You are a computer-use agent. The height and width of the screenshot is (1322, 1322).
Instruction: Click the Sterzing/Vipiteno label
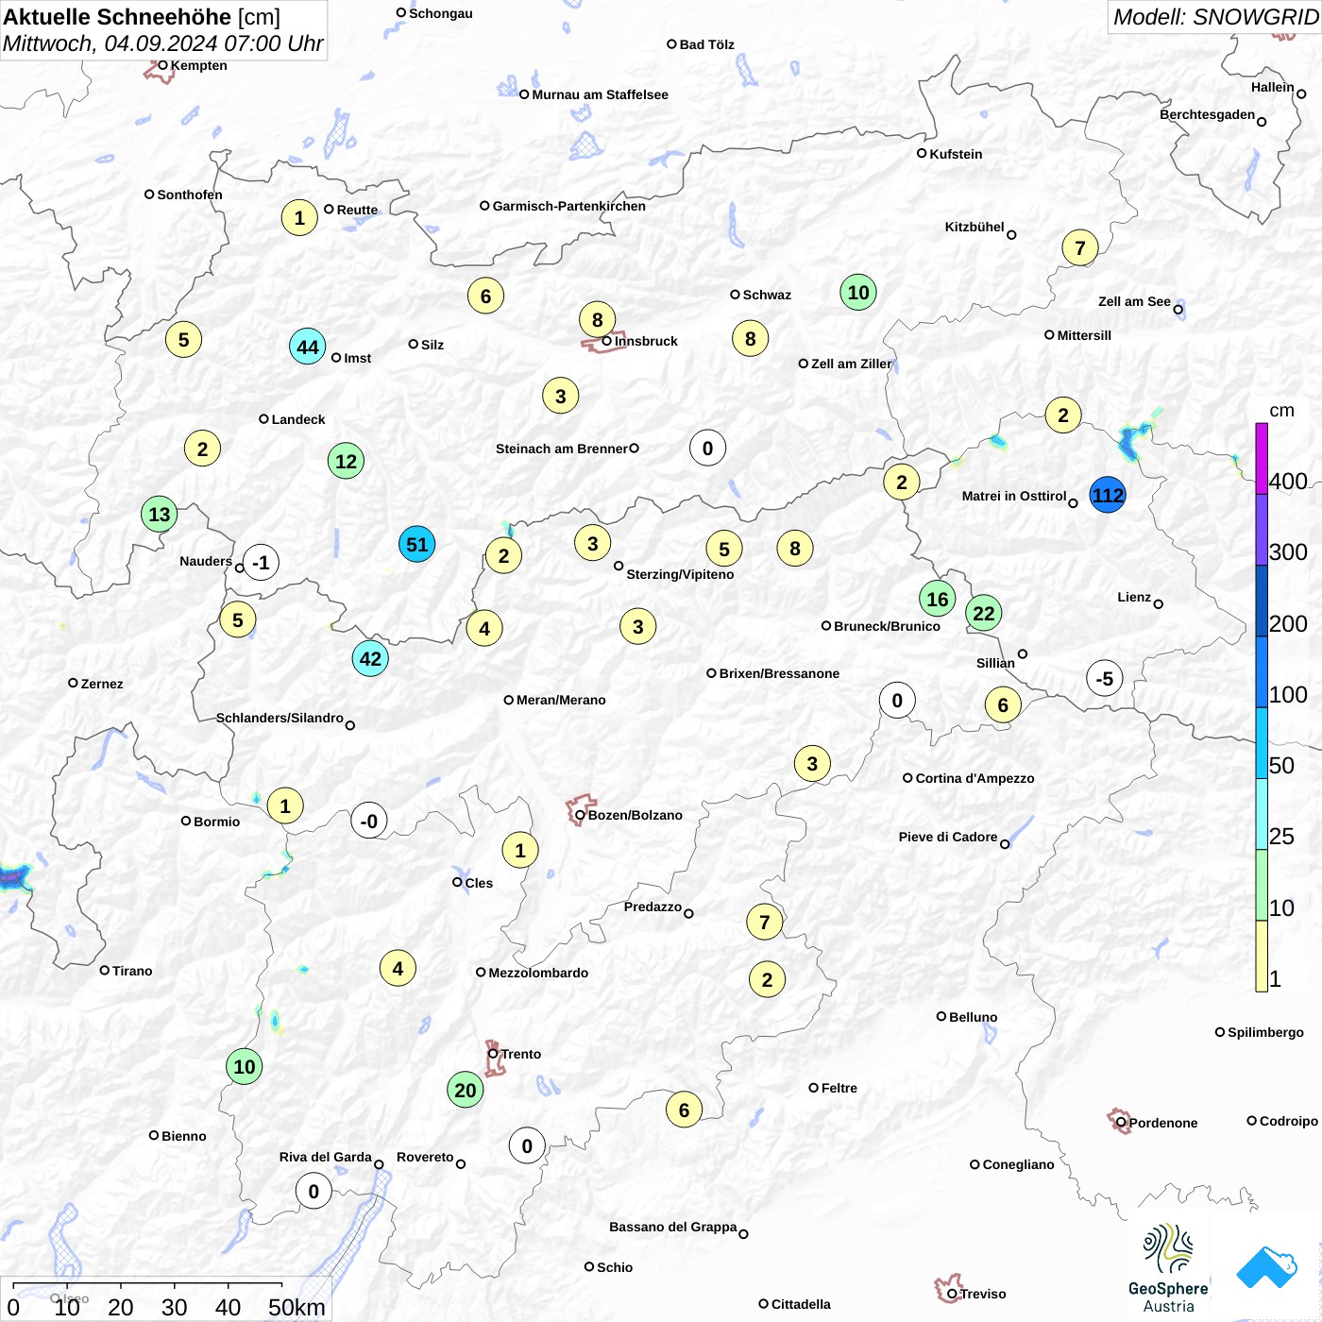point(680,574)
